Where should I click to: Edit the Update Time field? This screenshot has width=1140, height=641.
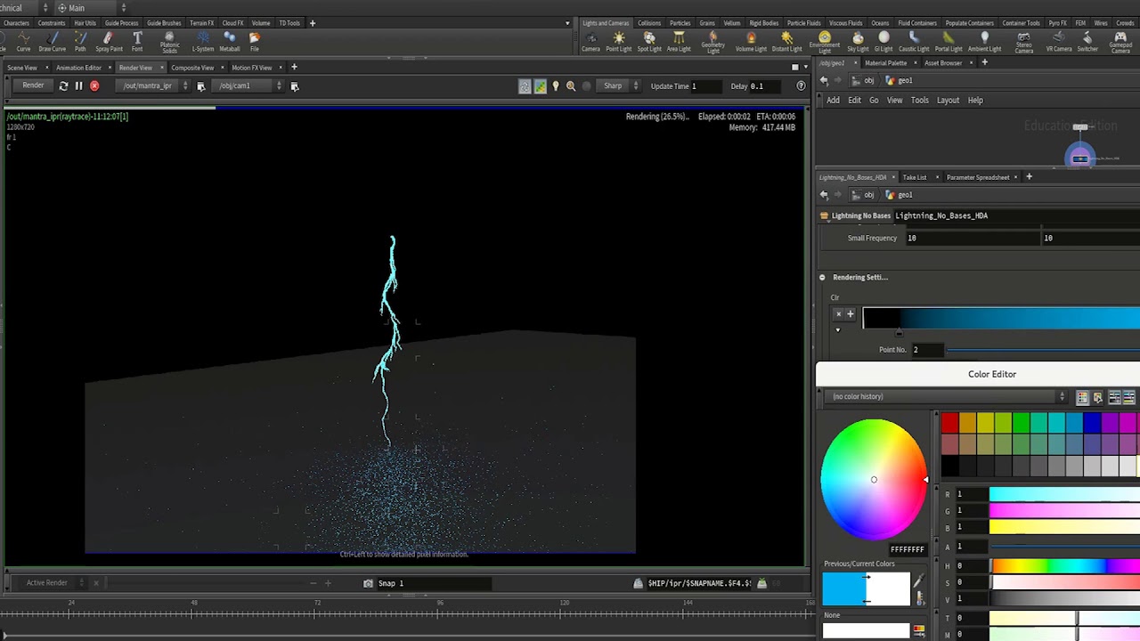[705, 86]
